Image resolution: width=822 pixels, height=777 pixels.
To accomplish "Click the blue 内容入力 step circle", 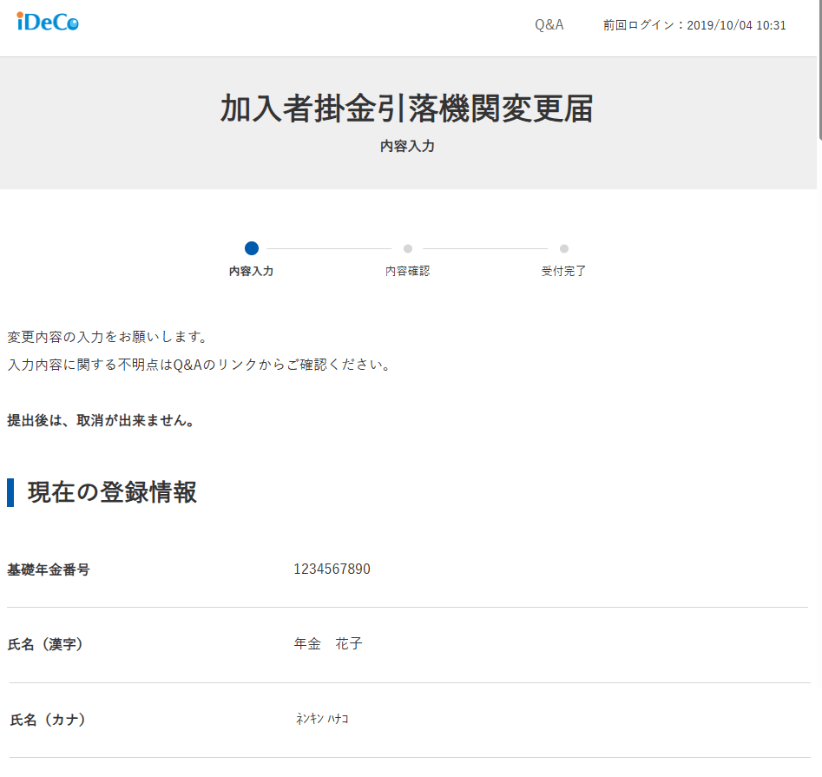I will click(x=252, y=248).
